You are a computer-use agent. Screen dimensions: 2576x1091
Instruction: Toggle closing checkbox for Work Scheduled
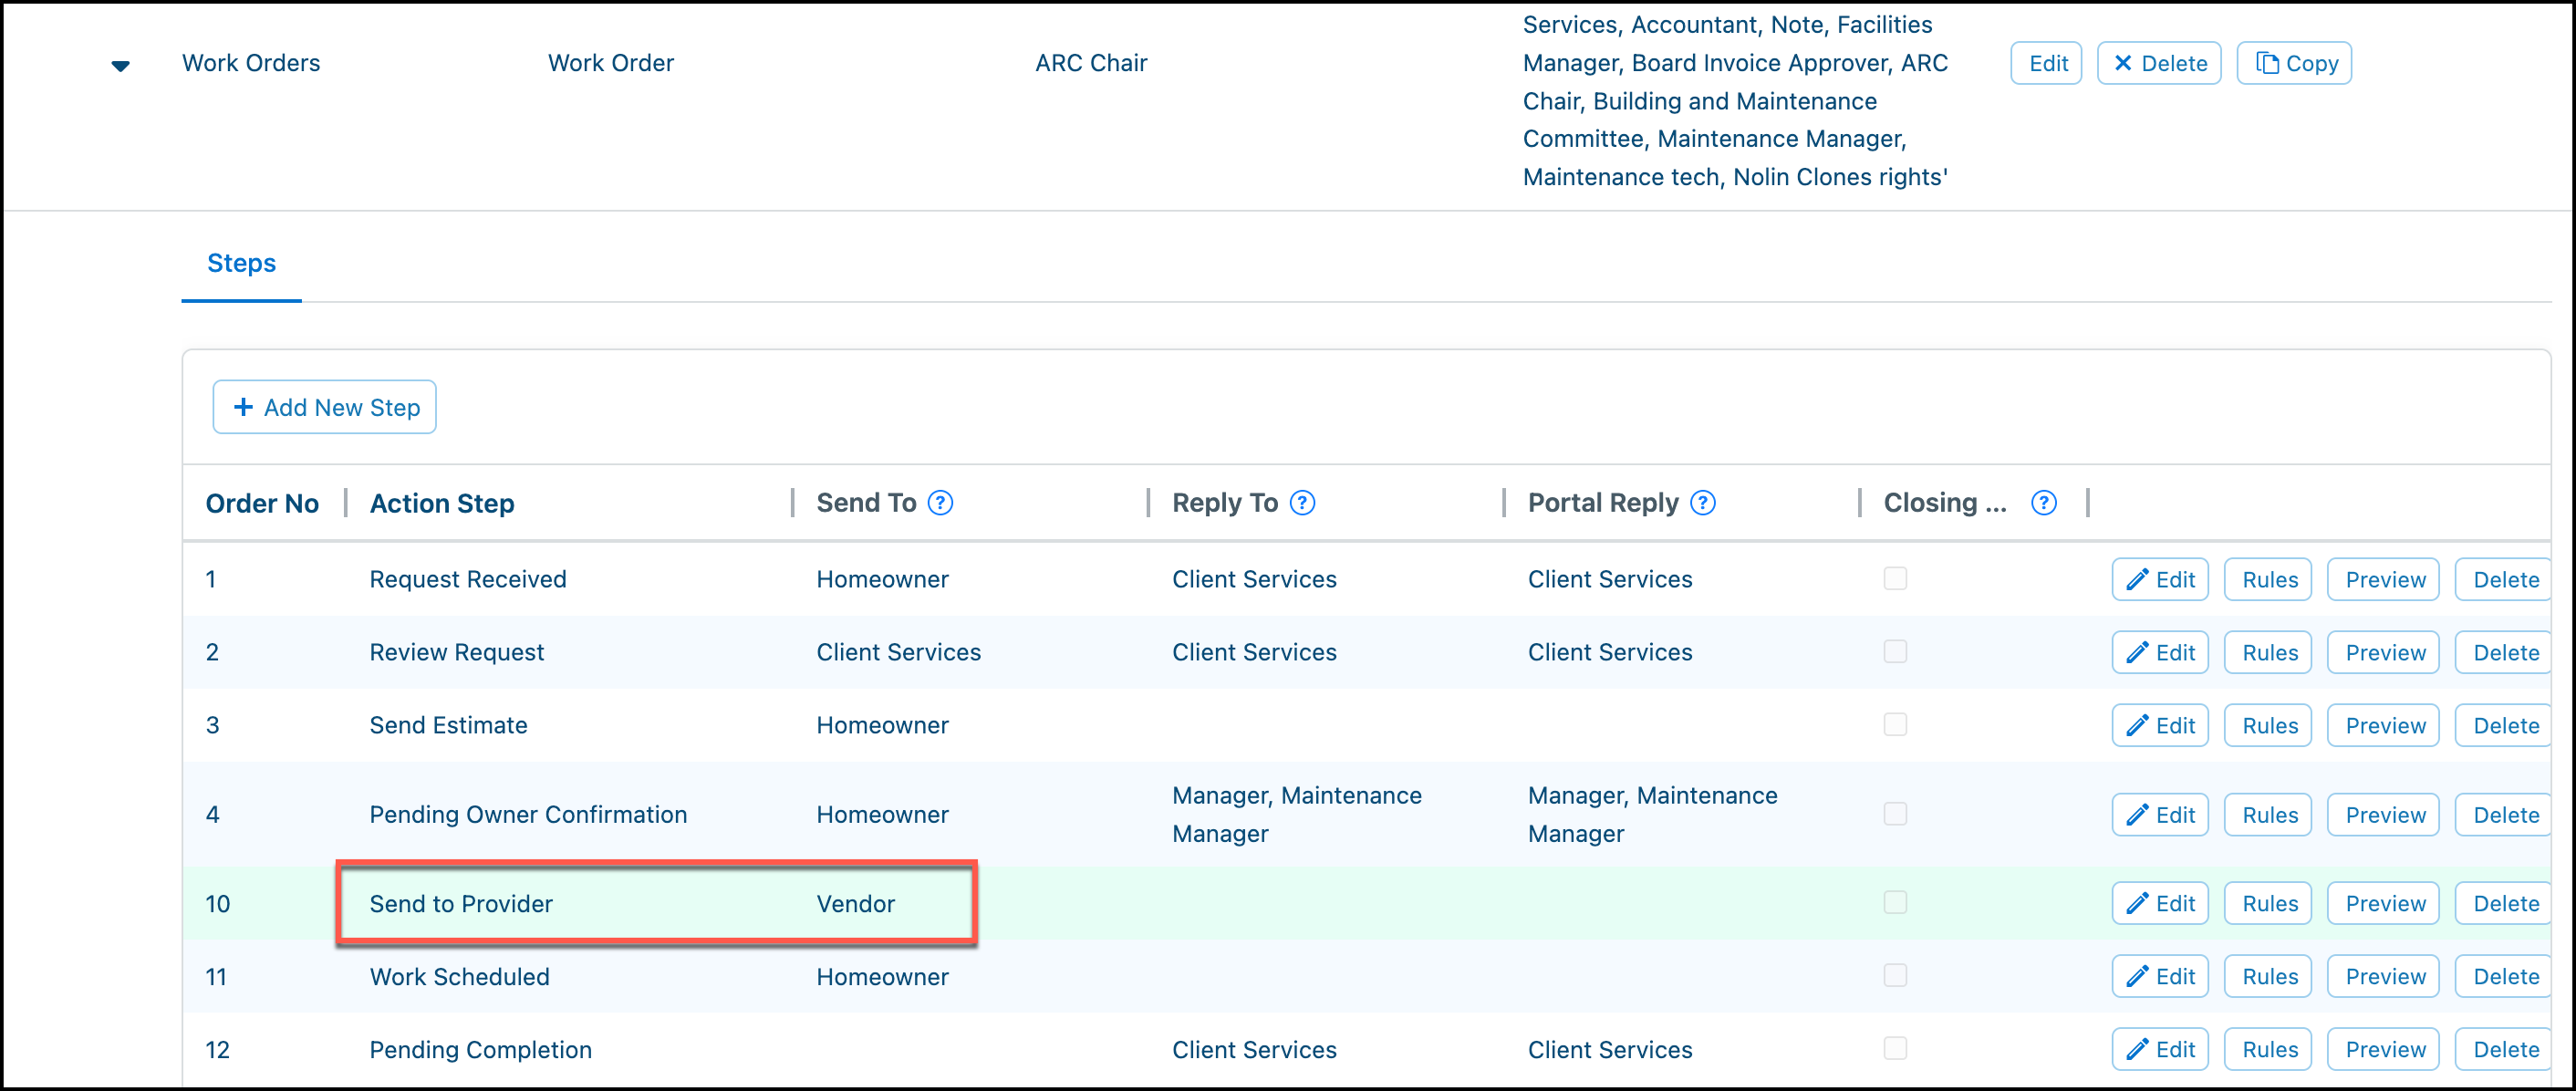click(1895, 976)
